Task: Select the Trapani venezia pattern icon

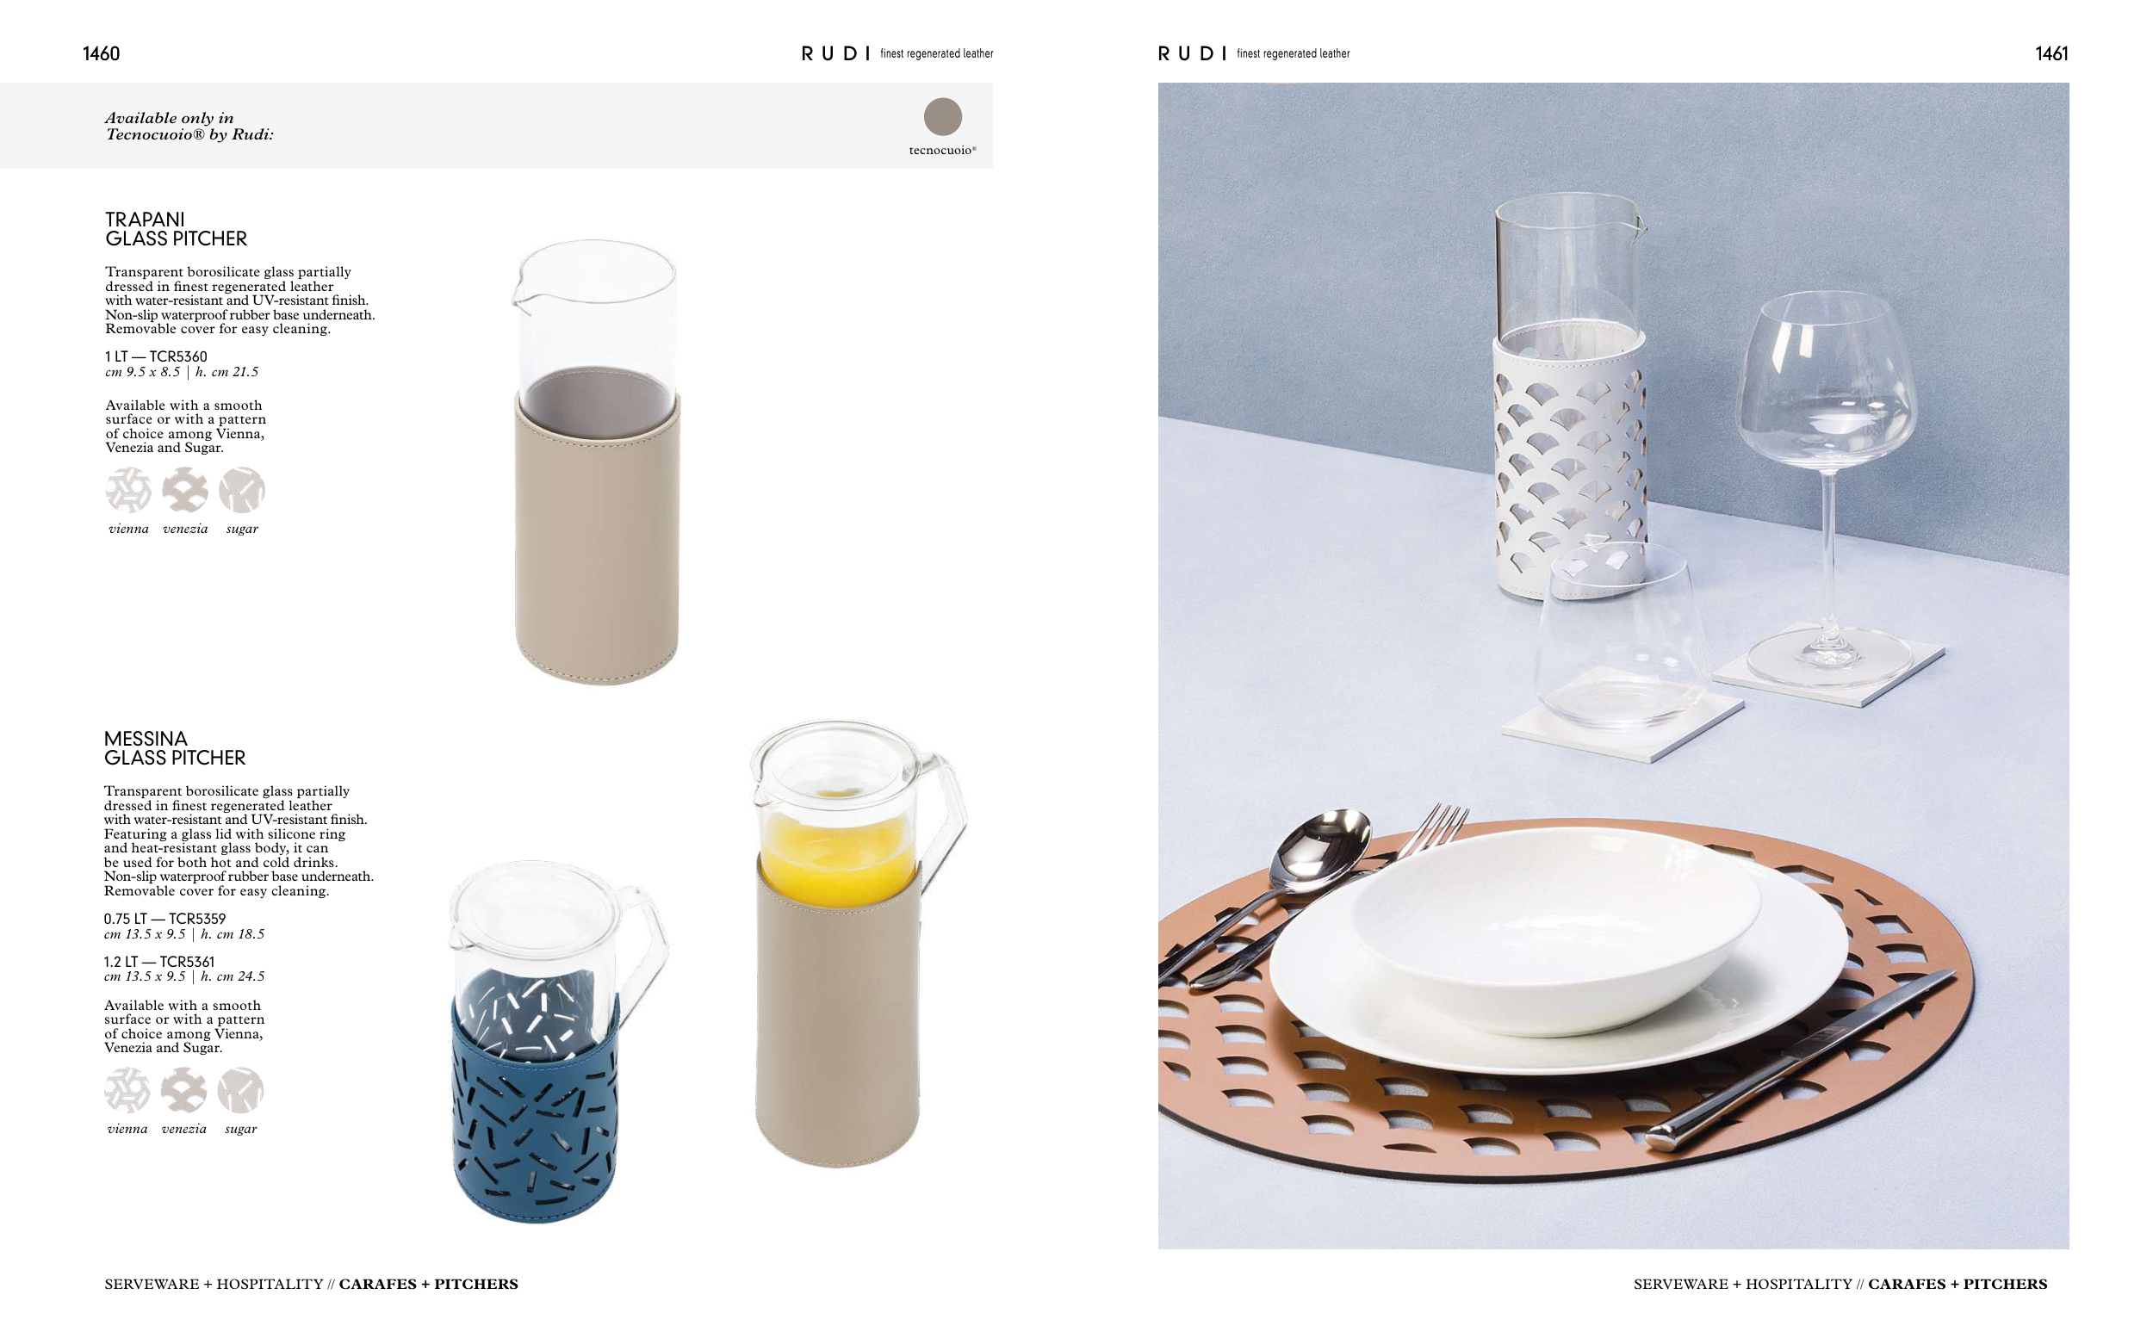Action: pyautogui.click(x=185, y=490)
